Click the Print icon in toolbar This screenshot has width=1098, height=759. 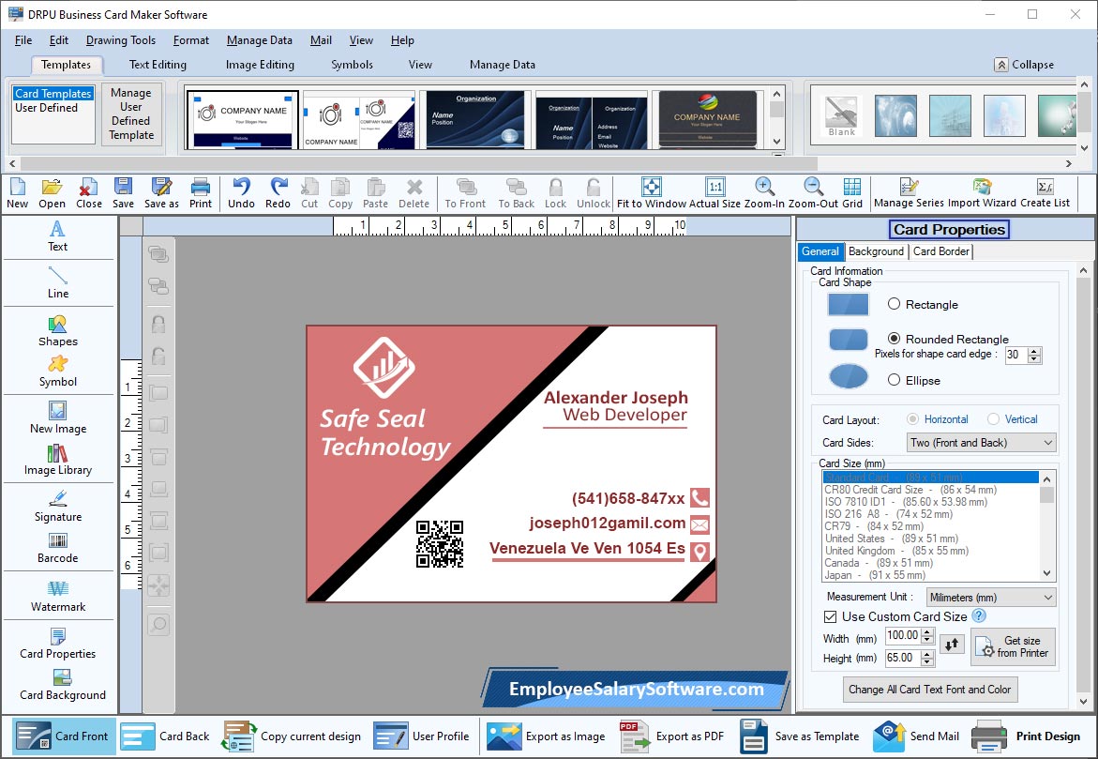click(201, 192)
